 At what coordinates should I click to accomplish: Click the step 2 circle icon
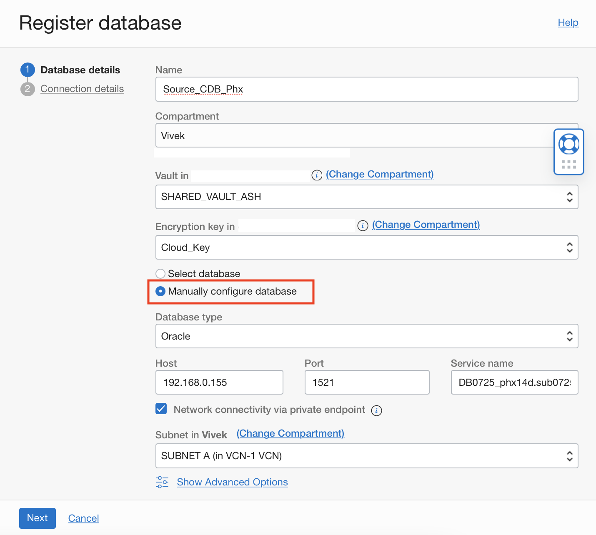coord(28,89)
